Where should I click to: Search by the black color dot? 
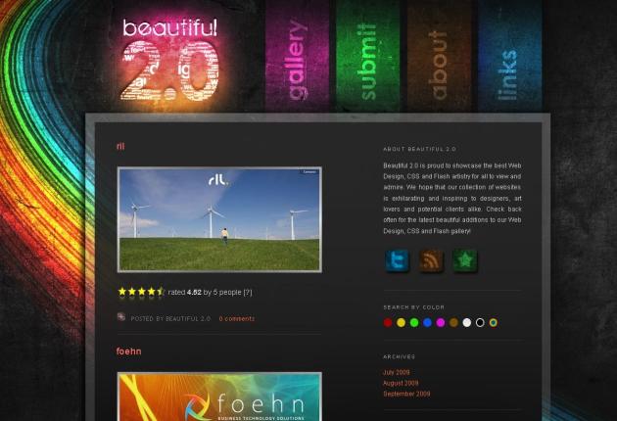coord(480,323)
